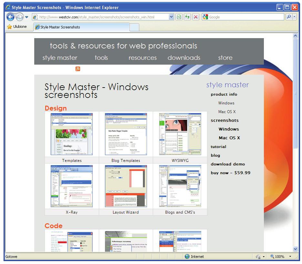Open a new blank tab
The image size is (302, 264).
134,27
